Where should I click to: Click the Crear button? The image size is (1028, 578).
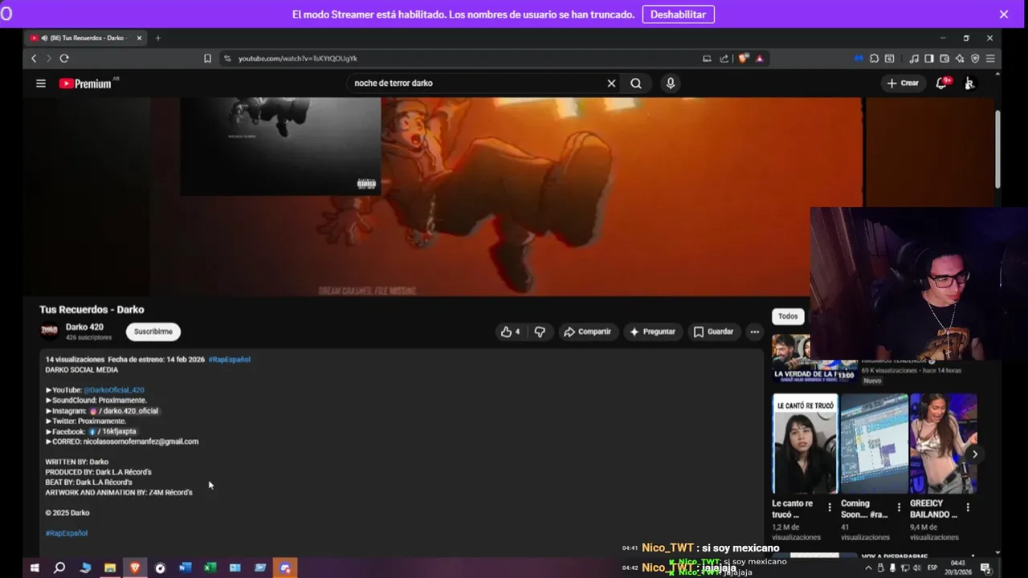903,83
